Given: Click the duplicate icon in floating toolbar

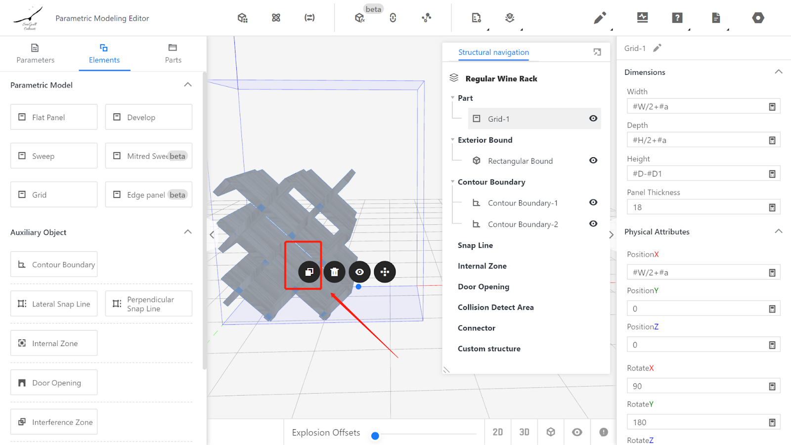Looking at the screenshot, I should (309, 272).
